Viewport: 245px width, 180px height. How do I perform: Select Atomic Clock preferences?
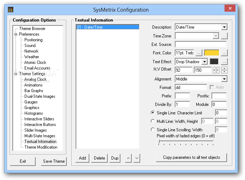[x=35, y=62]
